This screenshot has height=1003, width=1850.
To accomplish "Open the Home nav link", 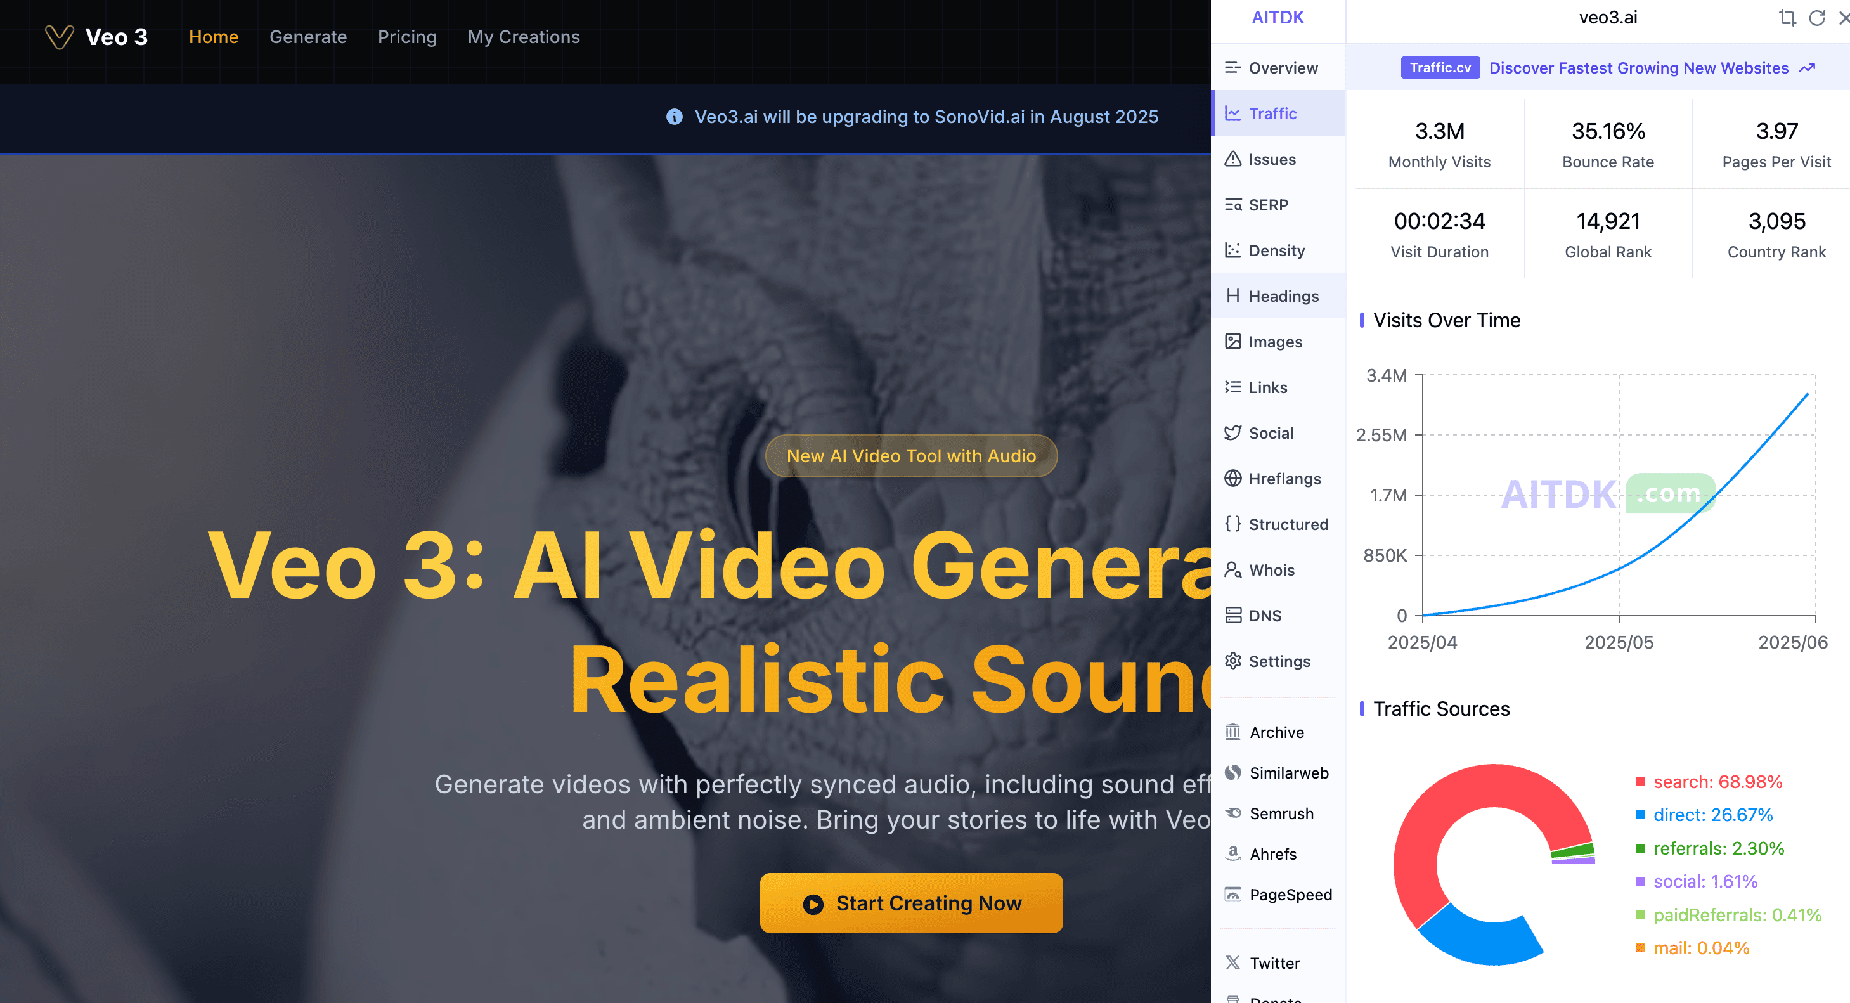I will pos(213,37).
